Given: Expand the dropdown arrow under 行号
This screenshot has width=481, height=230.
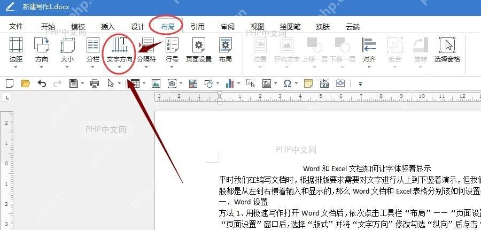Looking at the screenshot, I should point(172,67).
